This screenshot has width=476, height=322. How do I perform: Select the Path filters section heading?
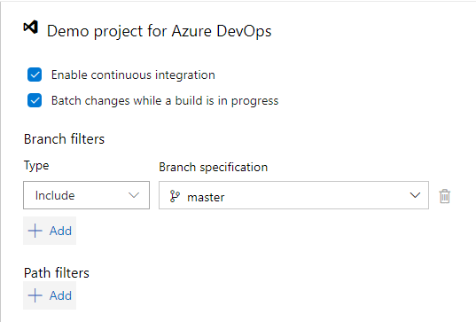click(x=57, y=273)
